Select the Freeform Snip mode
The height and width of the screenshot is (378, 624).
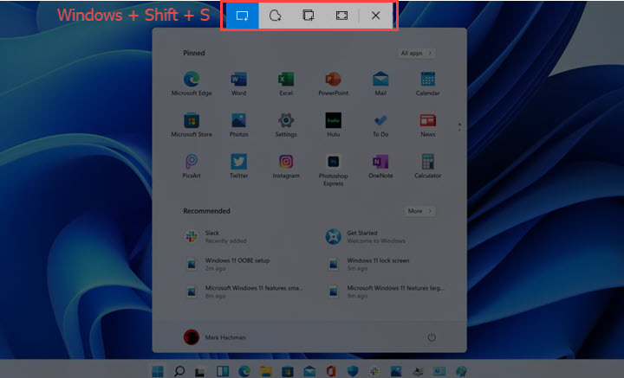point(275,16)
